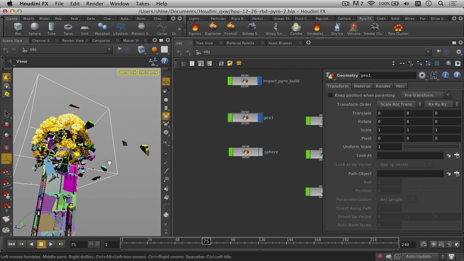Toggle green flag on import_pyro_build node
The height and width of the screenshot is (261, 464).
[x=230, y=81]
